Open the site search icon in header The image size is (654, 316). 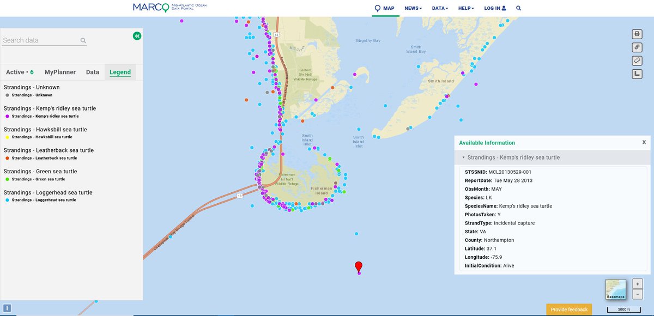518,8
